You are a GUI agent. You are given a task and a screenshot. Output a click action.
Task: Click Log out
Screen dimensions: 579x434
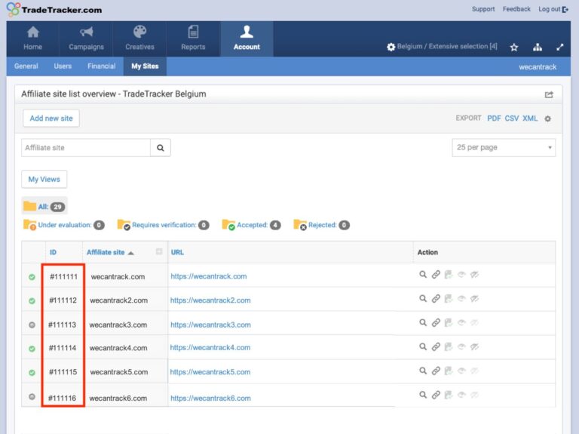[x=553, y=9]
